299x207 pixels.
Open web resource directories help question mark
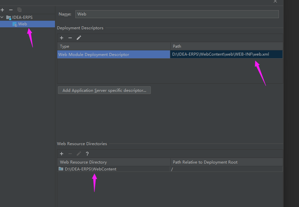coord(87,154)
